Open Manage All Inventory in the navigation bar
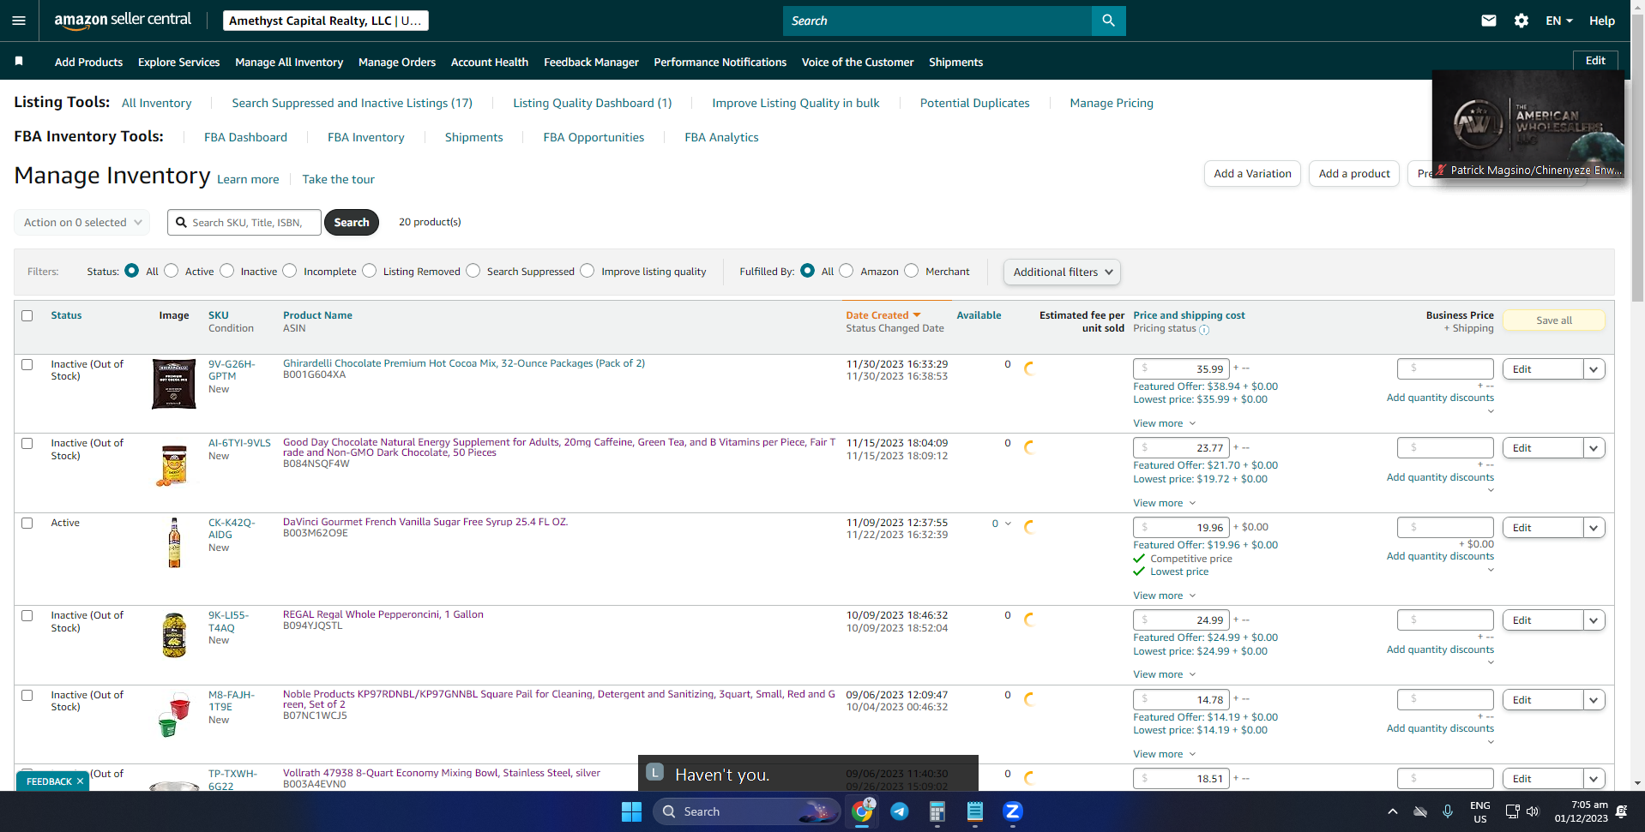1645x832 pixels. tap(289, 62)
